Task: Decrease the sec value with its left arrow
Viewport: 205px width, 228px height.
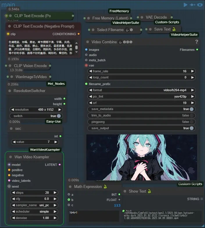Action: tap(14, 142)
